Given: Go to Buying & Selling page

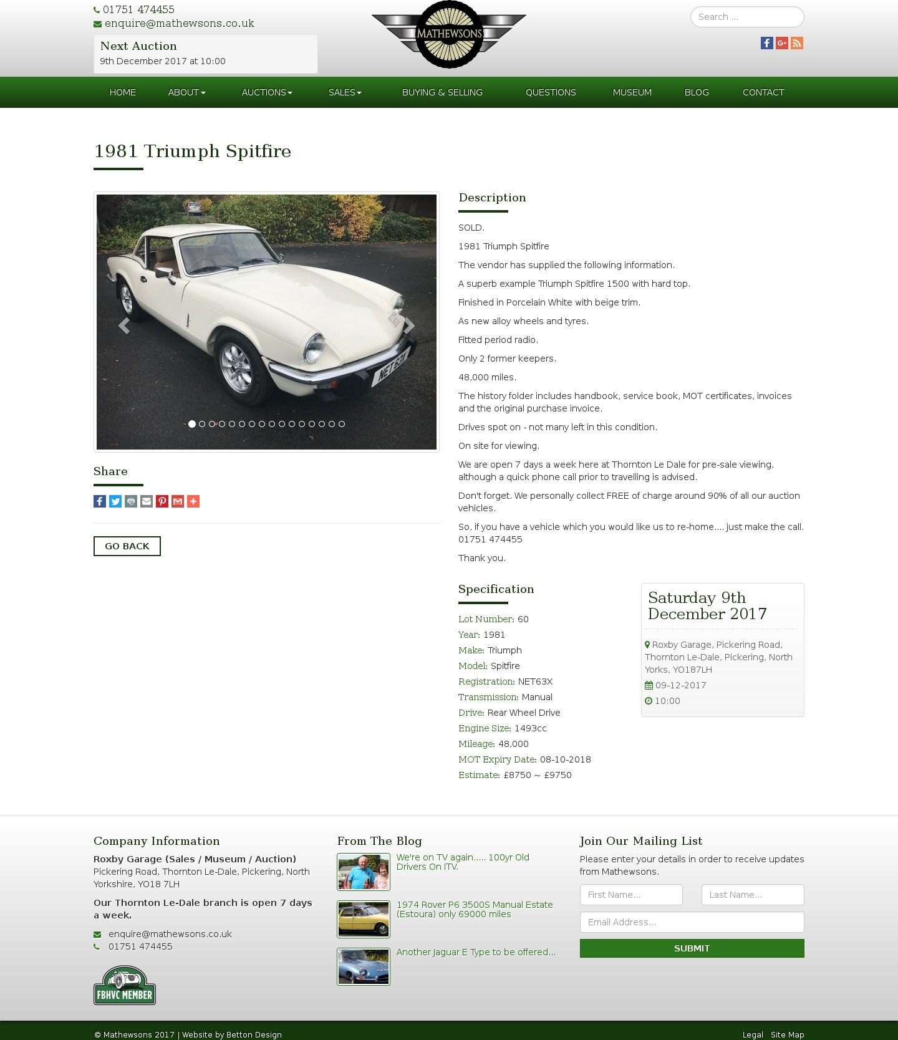Looking at the screenshot, I should click(442, 92).
